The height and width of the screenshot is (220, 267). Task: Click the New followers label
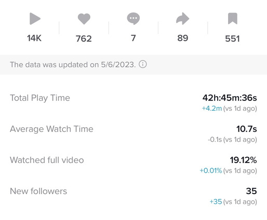pos(38,191)
